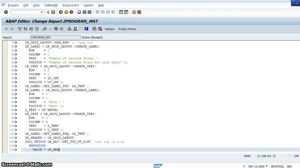The image size is (300, 168).
Task: Click the Other Object icon
Action: point(31,29)
